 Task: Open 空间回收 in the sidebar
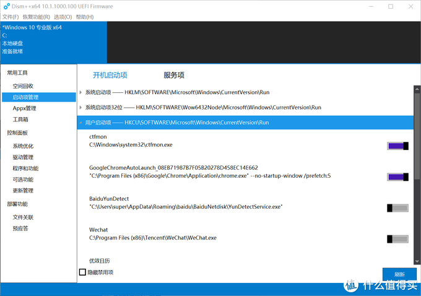point(23,86)
